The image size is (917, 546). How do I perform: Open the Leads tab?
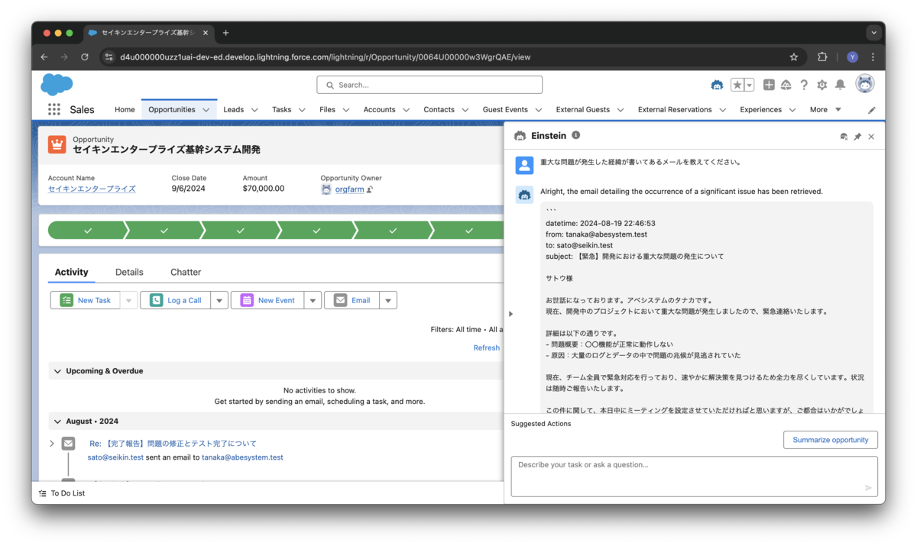coord(234,109)
